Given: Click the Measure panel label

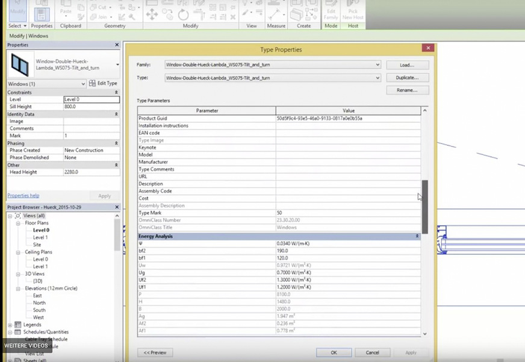Looking at the screenshot, I should coord(276,25).
